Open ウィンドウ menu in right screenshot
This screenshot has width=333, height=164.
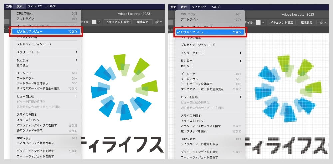pyautogui.click(x=199, y=7)
